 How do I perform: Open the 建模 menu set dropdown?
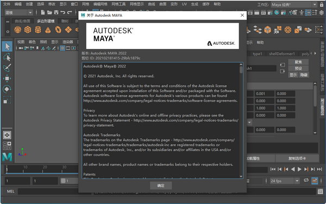[18, 13]
